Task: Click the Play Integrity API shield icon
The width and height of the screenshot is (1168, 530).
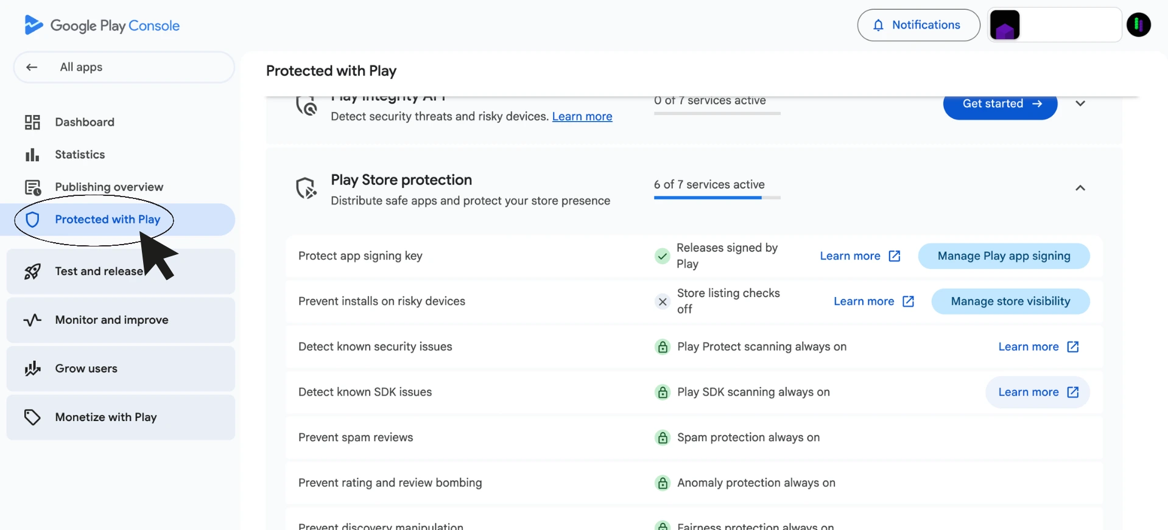Action: point(306,106)
